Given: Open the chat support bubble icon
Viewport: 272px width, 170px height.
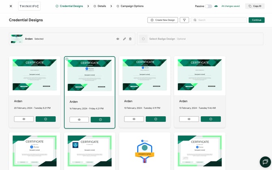Looking at the screenshot, I should click(x=265, y=162).
